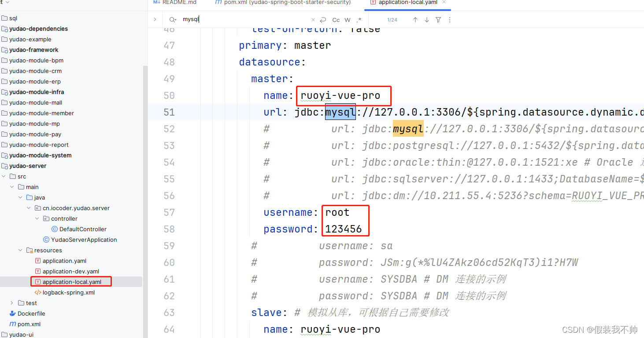The image size is (644, 338).
Task: Clear the search text with the X
Action: tap(313, 20)
